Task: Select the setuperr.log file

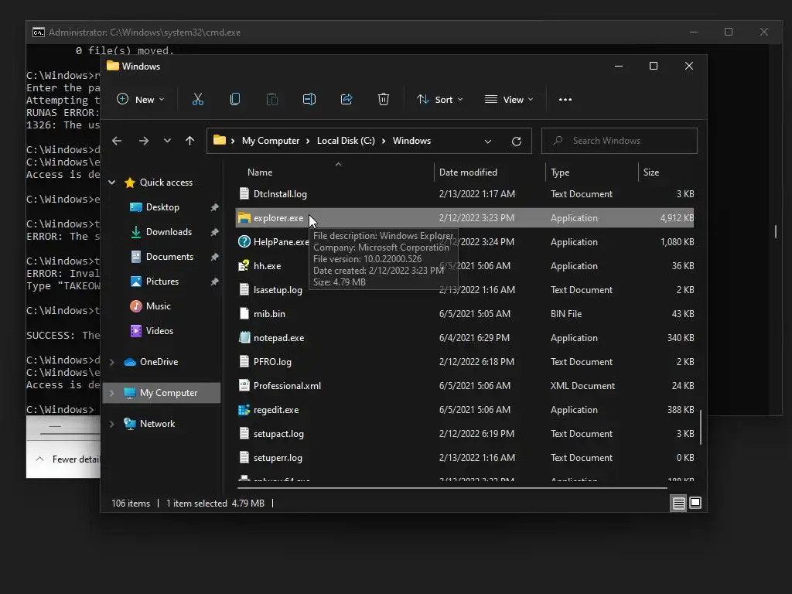Action: click(465, 458)
